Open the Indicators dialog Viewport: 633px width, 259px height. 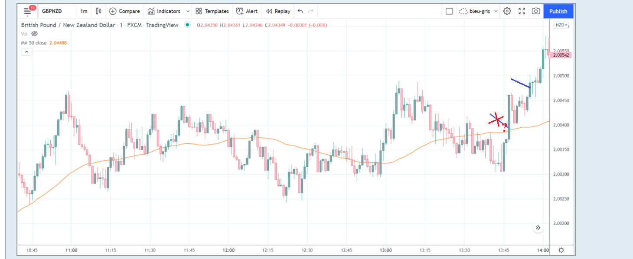pyautogui.click(x=164, y=11)
